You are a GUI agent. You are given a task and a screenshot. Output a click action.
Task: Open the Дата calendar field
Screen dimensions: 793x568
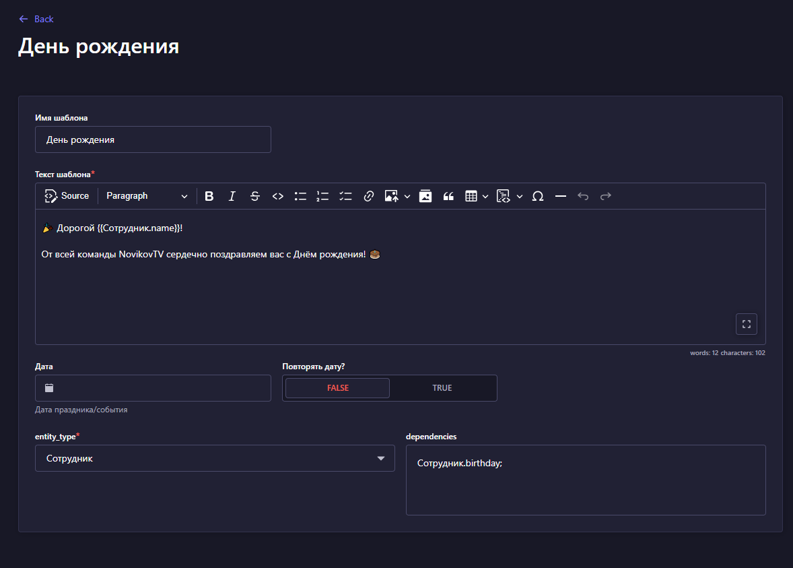[153, 388]
